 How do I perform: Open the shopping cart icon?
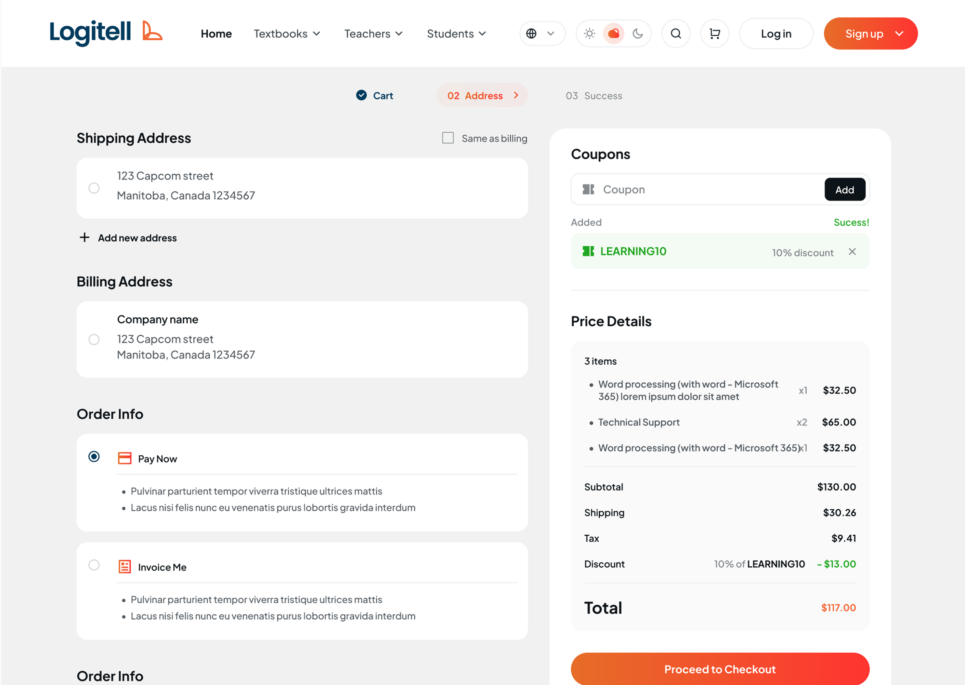tap(714, 33)
